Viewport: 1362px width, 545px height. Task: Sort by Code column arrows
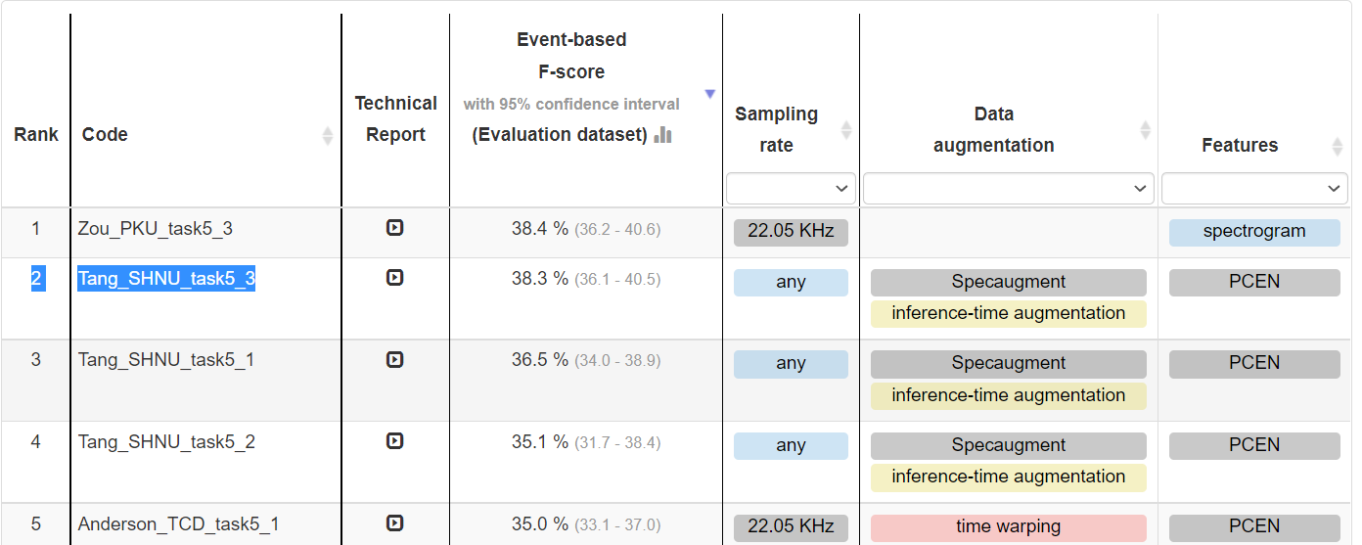[328, 135]
